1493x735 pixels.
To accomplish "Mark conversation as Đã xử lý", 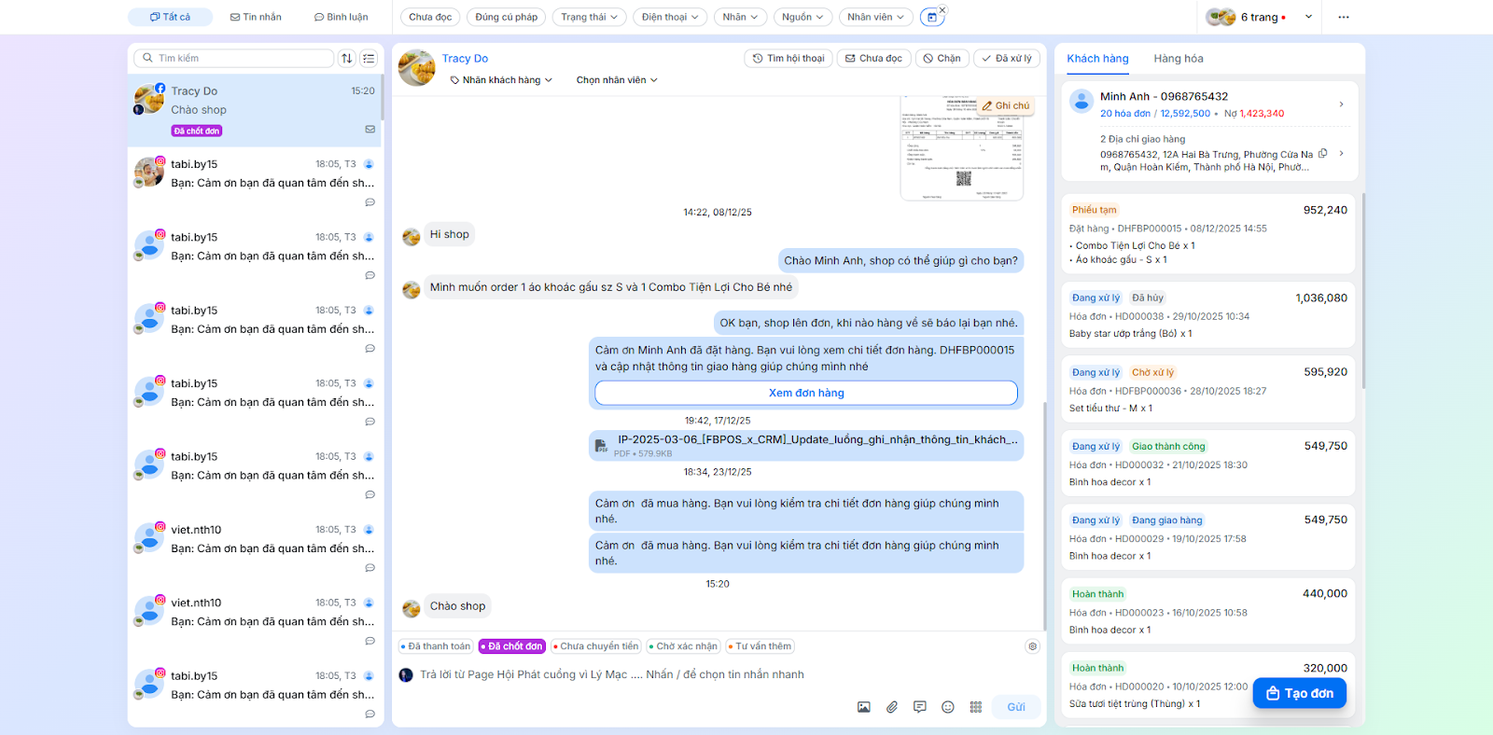I will tap(1007, 58).
